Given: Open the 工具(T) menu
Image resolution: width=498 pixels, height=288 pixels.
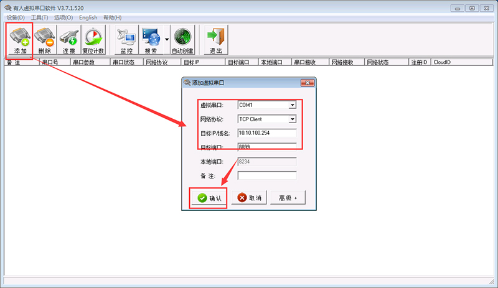Looking at the screenshot, I should click(x=39, y=17).
